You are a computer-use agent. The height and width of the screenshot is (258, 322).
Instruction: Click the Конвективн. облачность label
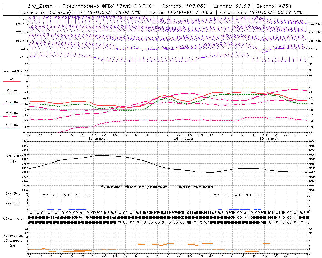[13, 238]
